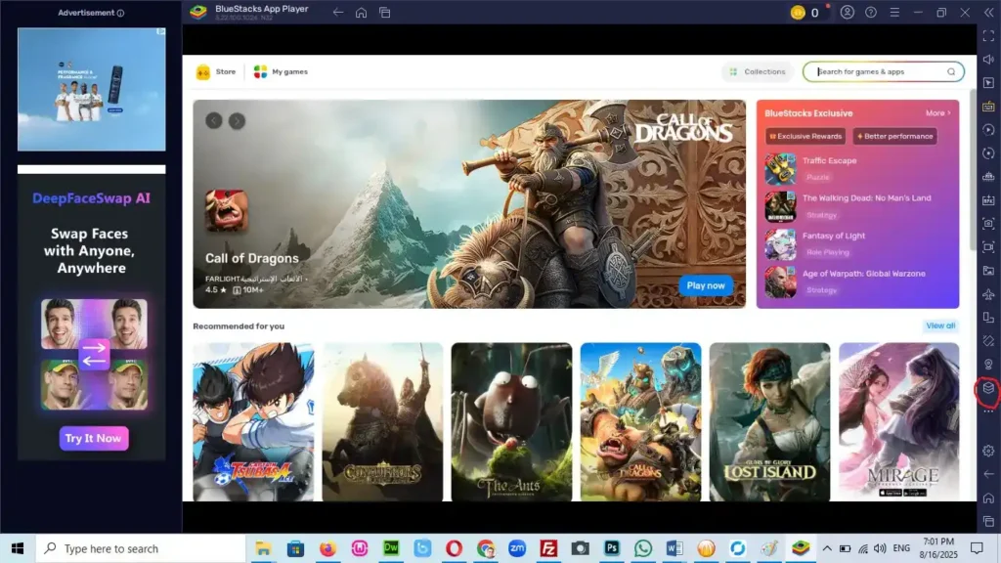Click the gold coin balance icon
The width and height of the screenshot is (1001, 563).
pyautogui.click(x=798, y=13)
